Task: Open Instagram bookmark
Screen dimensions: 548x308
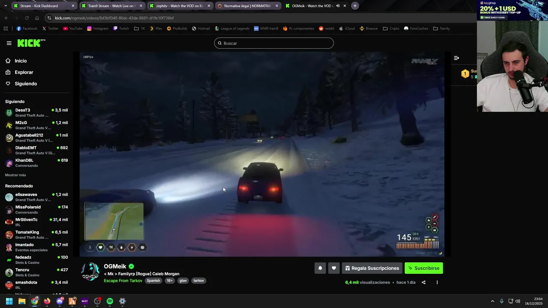Action: click(97, 29)
